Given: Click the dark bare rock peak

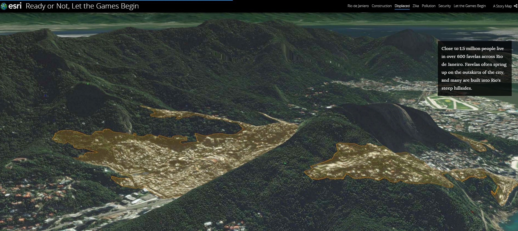Looking at the screenshot, I should [394, 120].
